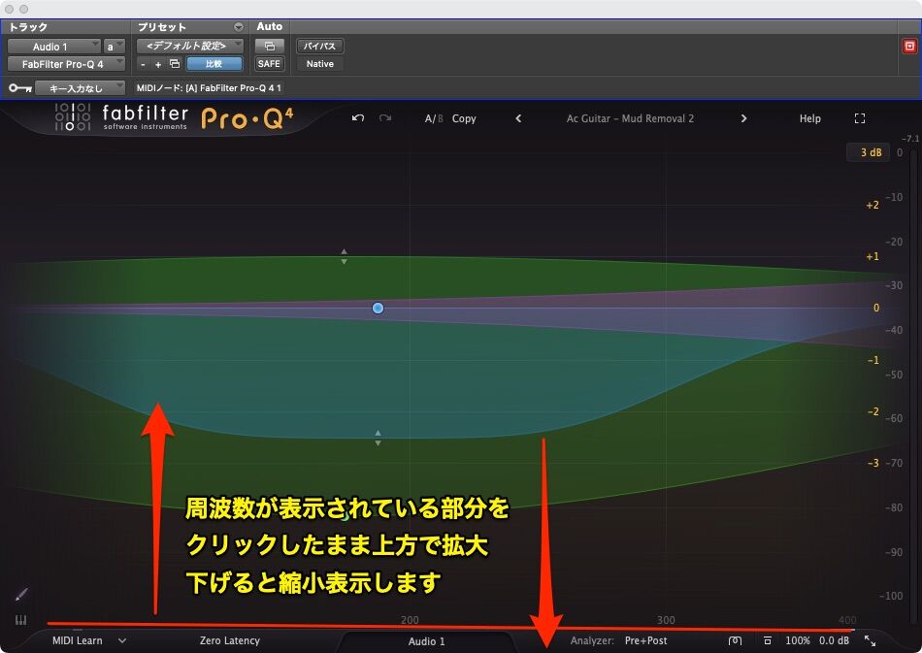
Task: Click the 400 frequency label
Action: (x=847, y=620)
